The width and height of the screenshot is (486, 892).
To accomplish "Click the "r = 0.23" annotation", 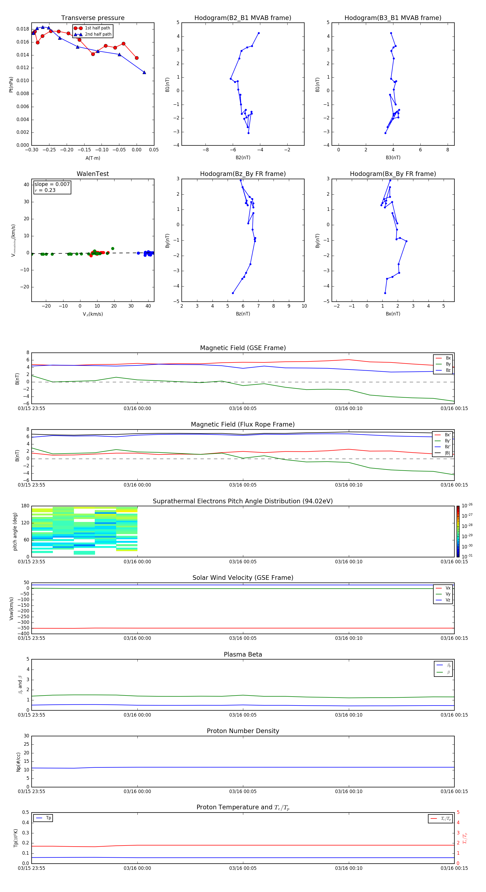I will tap(45, 190).
